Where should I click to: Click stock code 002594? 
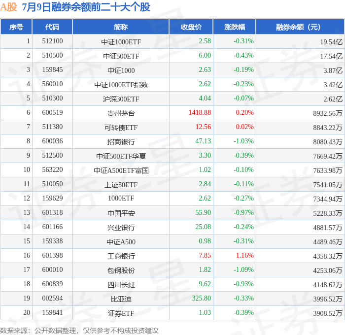52,298
